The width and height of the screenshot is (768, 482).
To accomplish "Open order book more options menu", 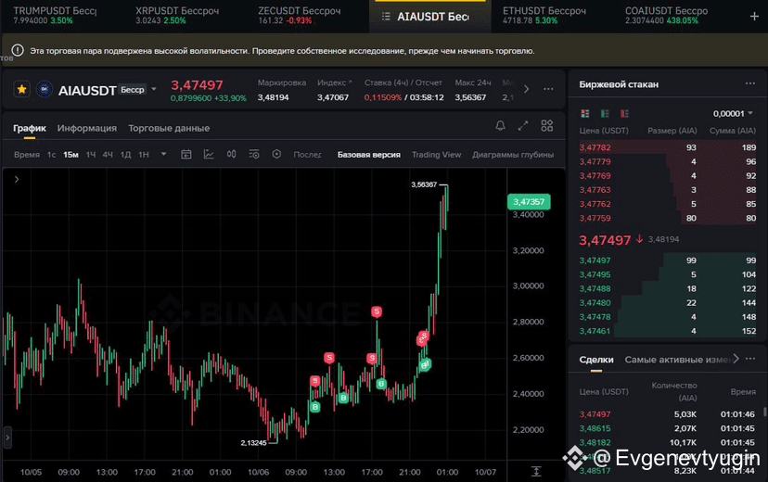I will 749,83.
